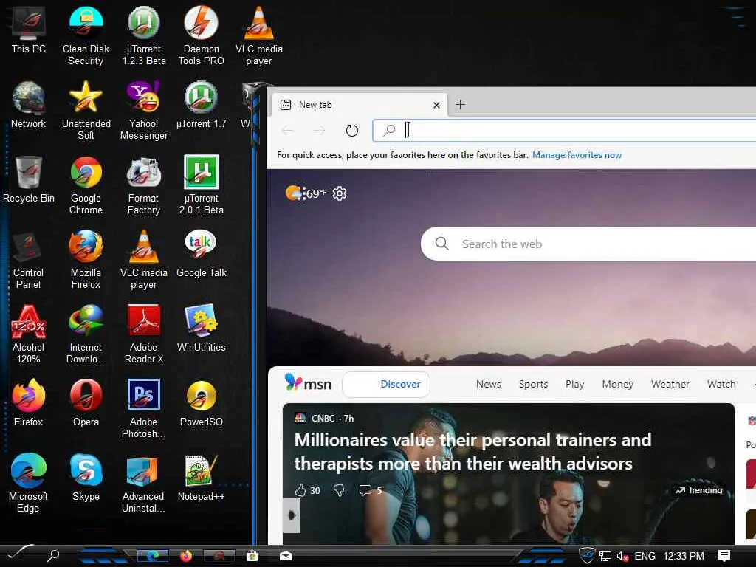Open Unattended Soft star icon
This screenshot has width=756, height=567.
[86, 111]
